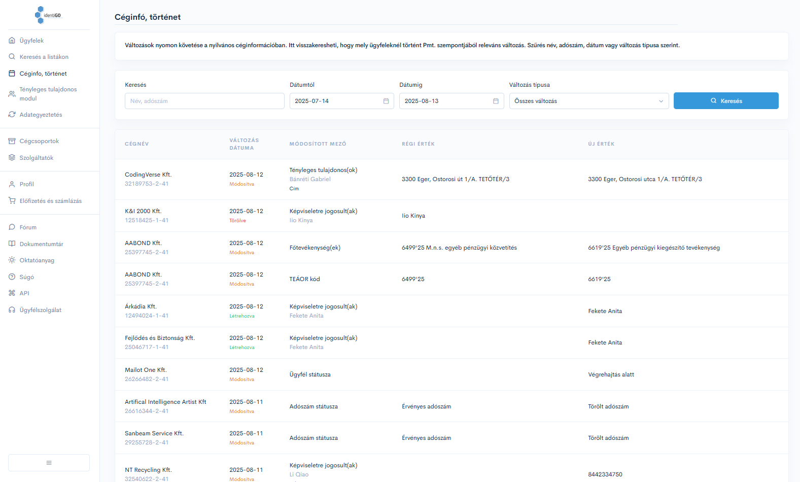Click the Dátumig date input field

coord(444,101)
